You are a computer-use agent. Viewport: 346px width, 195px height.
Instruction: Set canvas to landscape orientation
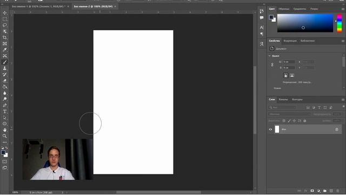(x=292, y=75)
